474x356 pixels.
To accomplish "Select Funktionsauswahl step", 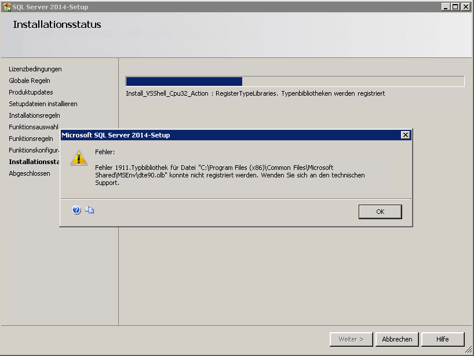I will point(33,127).
